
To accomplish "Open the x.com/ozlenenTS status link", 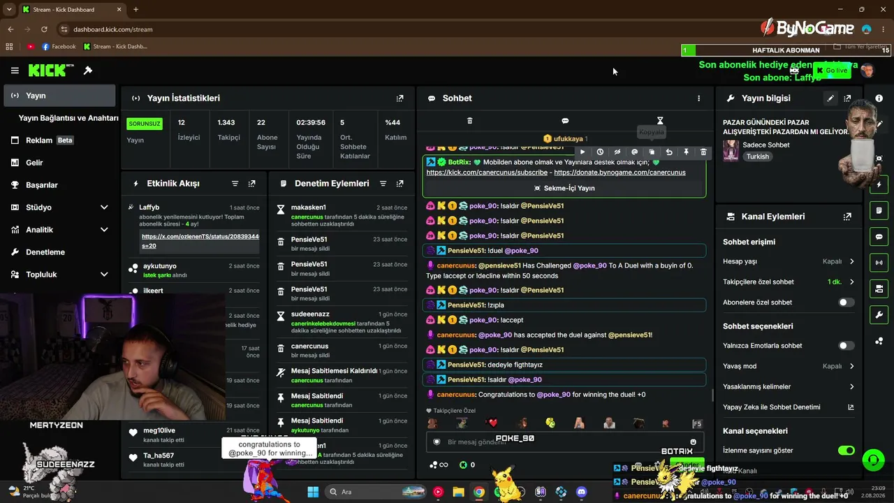I will [x=200, y=241].
